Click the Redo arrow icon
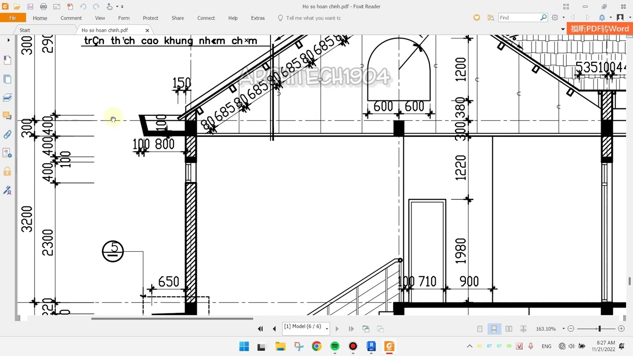Screen dimensions: 633x356 tap(96, 6)
